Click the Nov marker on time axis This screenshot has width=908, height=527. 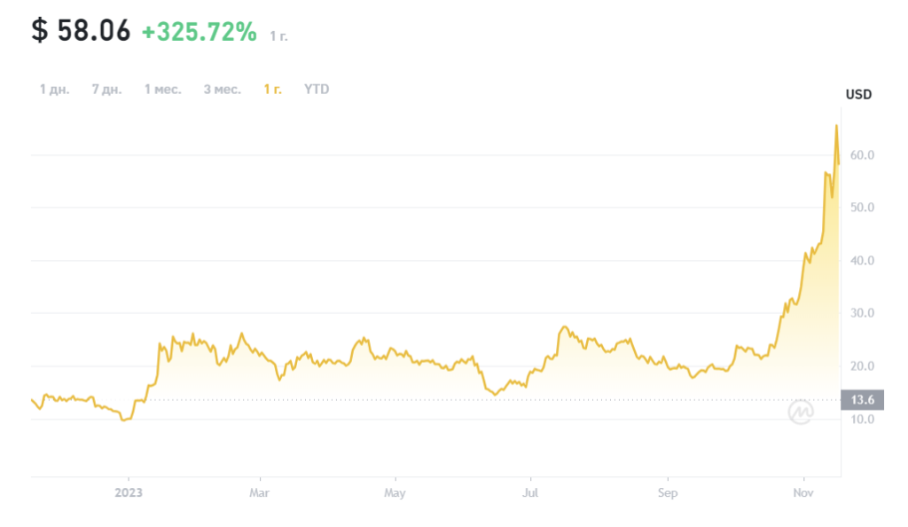[802, 492]
